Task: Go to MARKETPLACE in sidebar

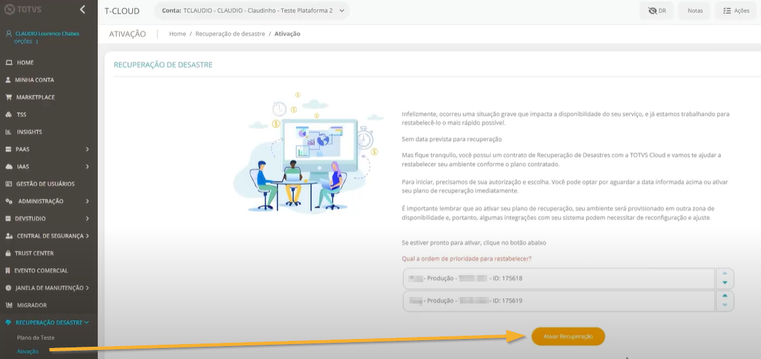Action: click(x=36, y=97)
